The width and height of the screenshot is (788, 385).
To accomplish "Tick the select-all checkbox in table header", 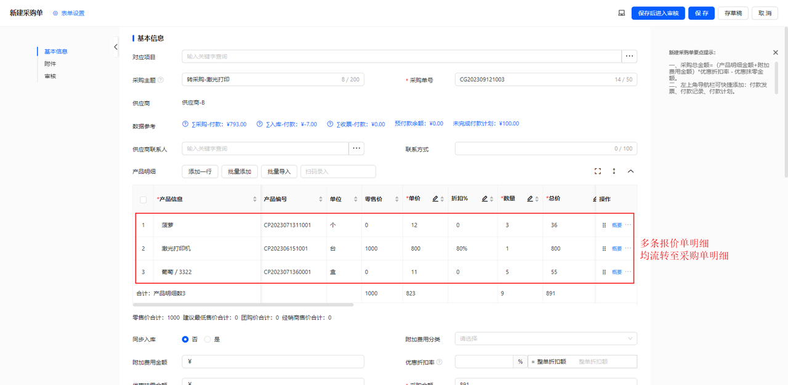I will point(143,200).
